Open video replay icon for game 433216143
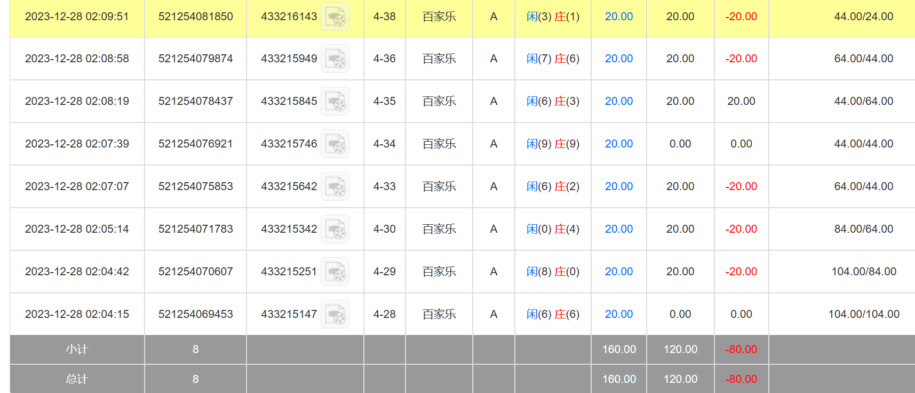This screenshot has height=393, width=915. coord(335,17)
